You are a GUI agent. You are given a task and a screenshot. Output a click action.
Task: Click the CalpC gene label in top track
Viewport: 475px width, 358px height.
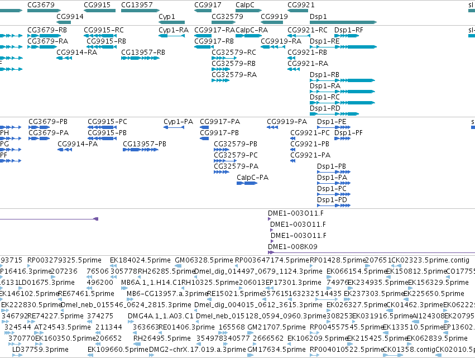pyautogui.click(x=245, y=5)
